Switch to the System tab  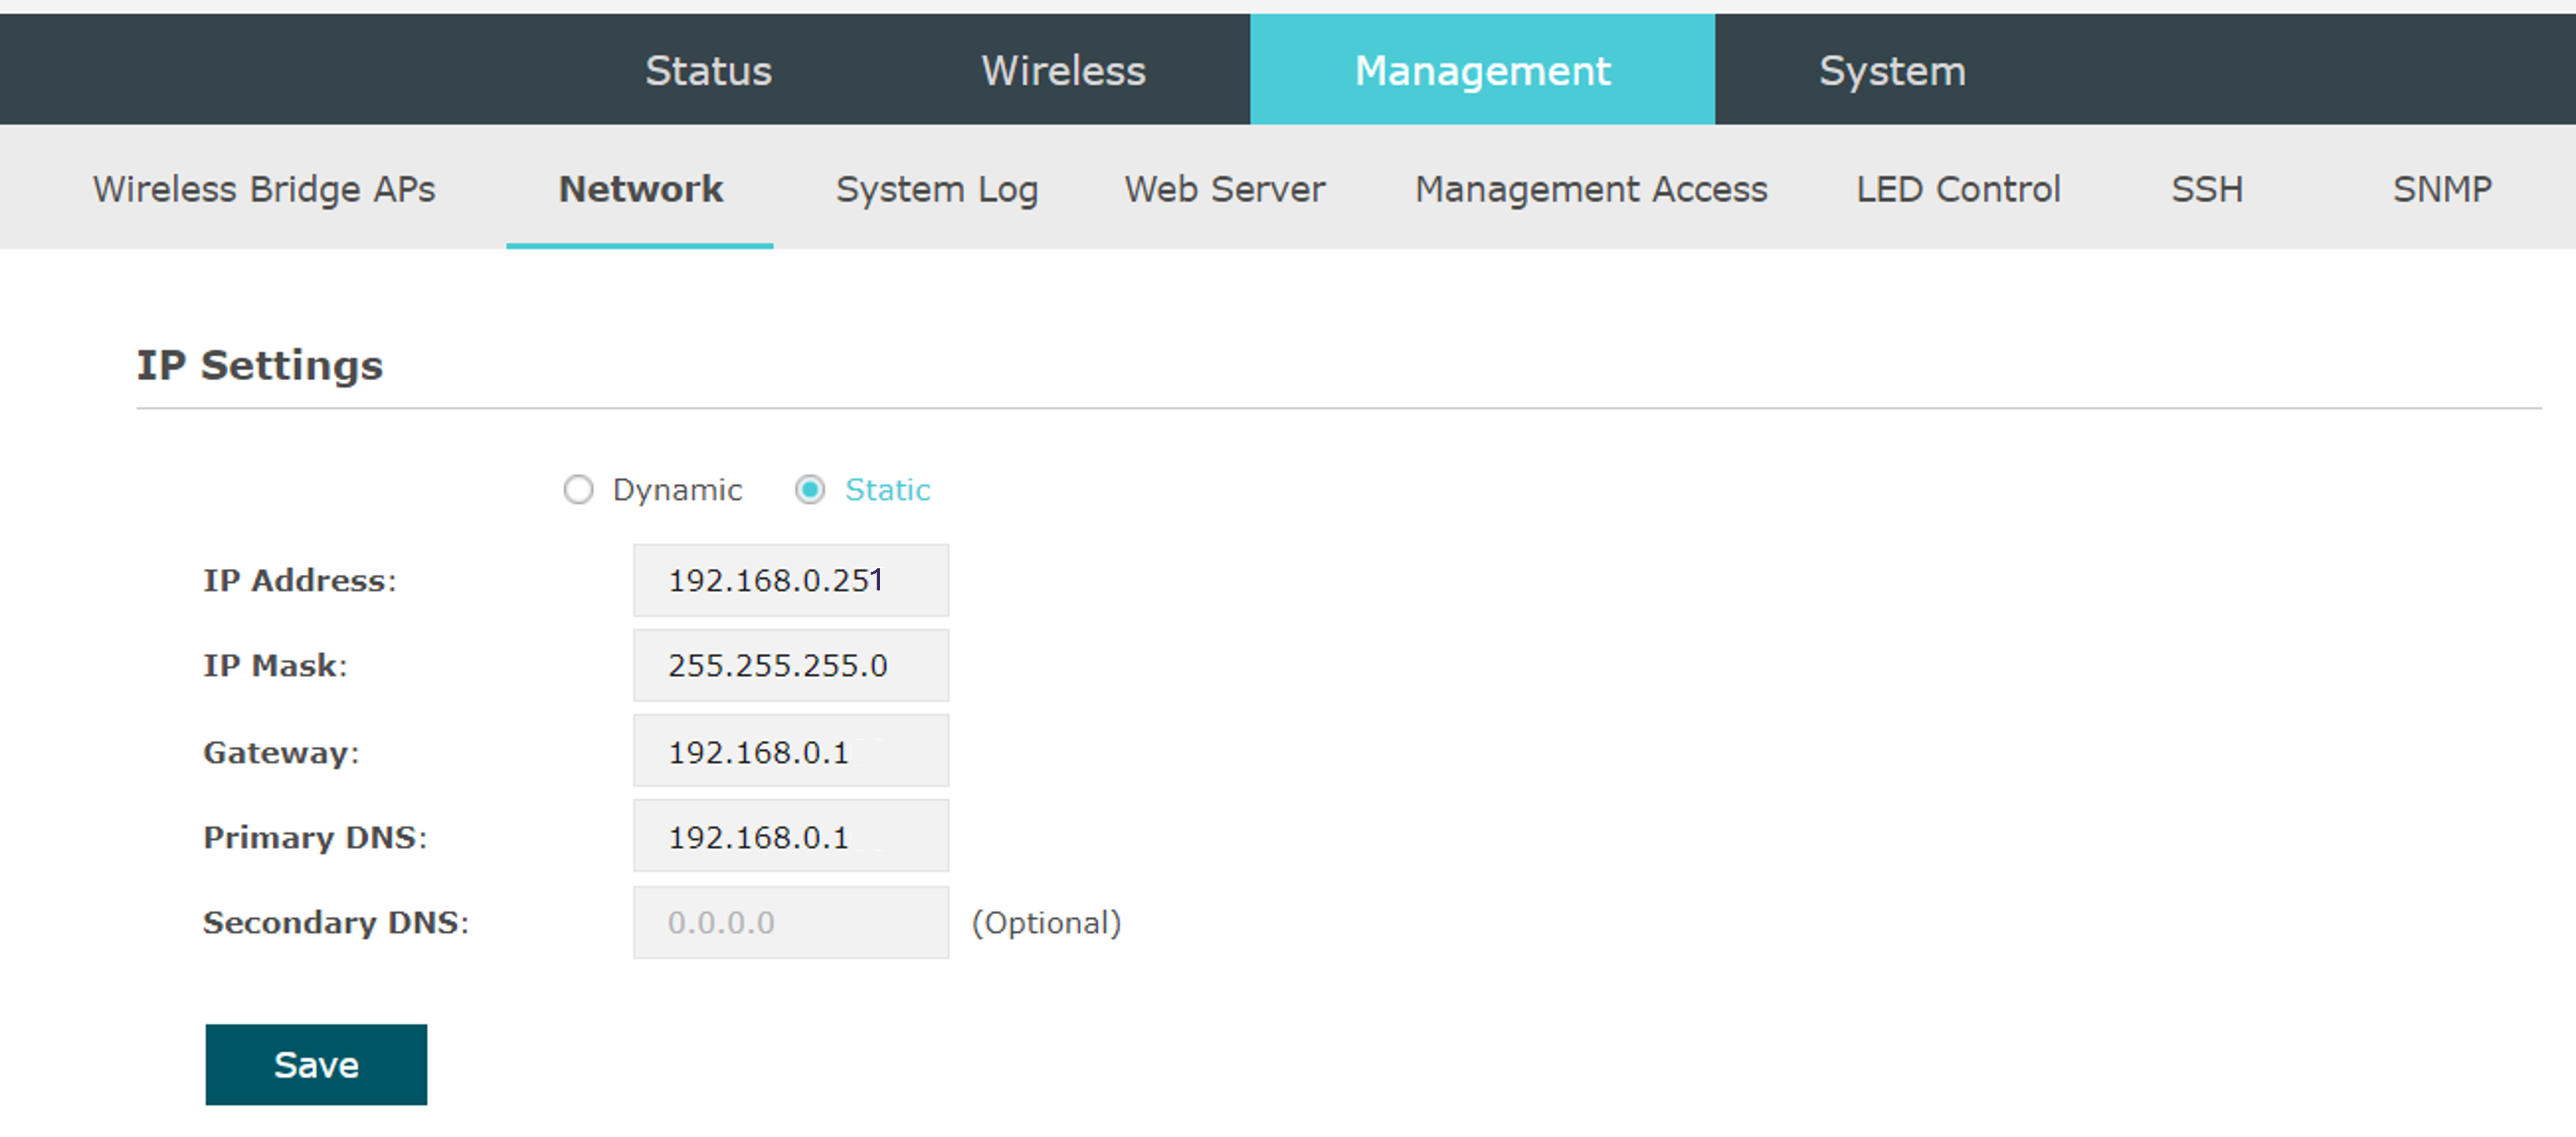[1891, 70]
